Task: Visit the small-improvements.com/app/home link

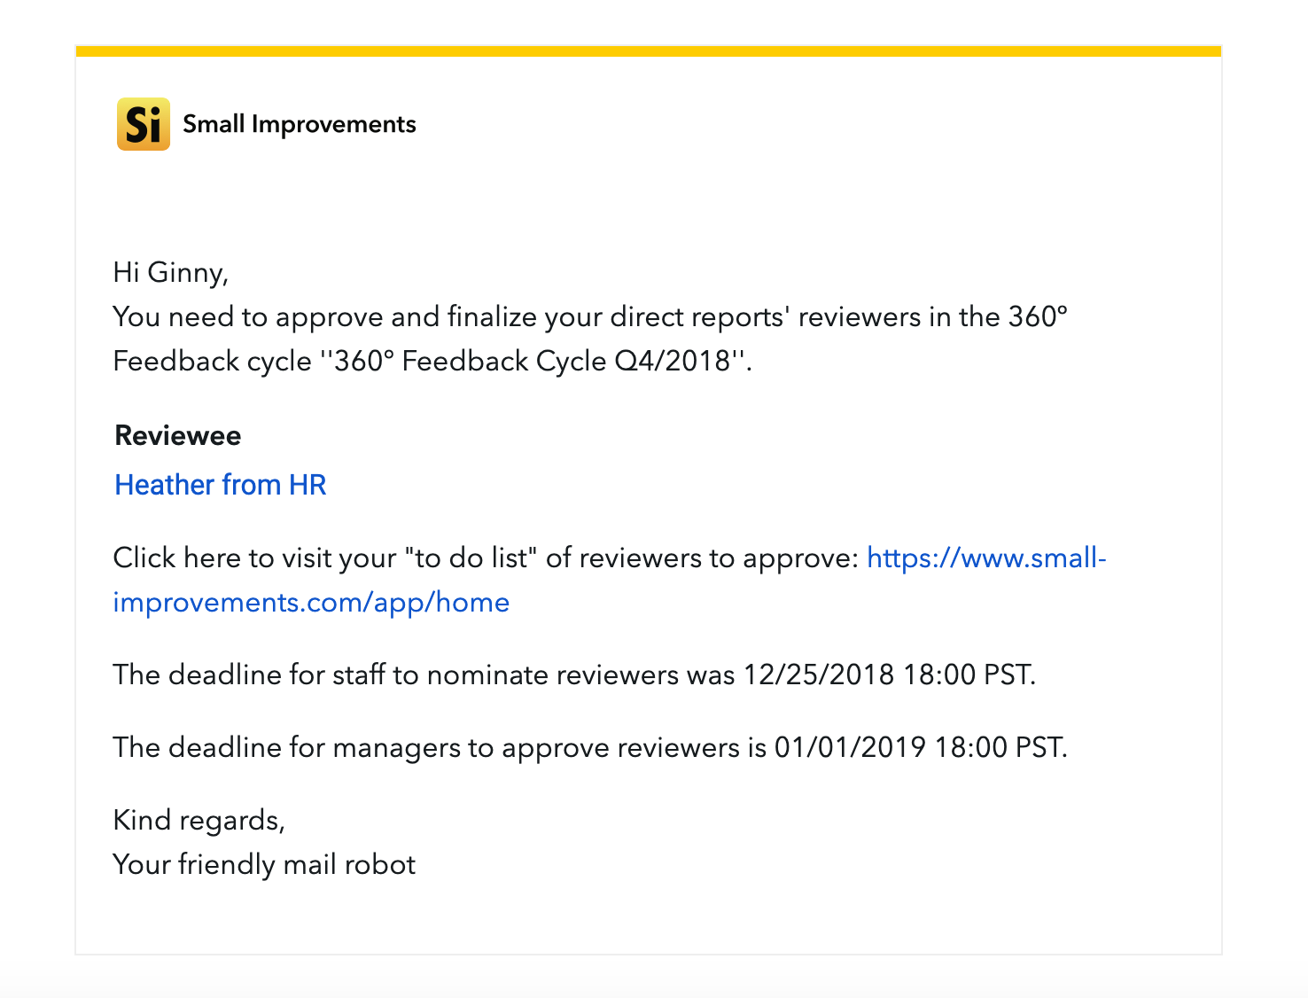Action: [986, 558]
